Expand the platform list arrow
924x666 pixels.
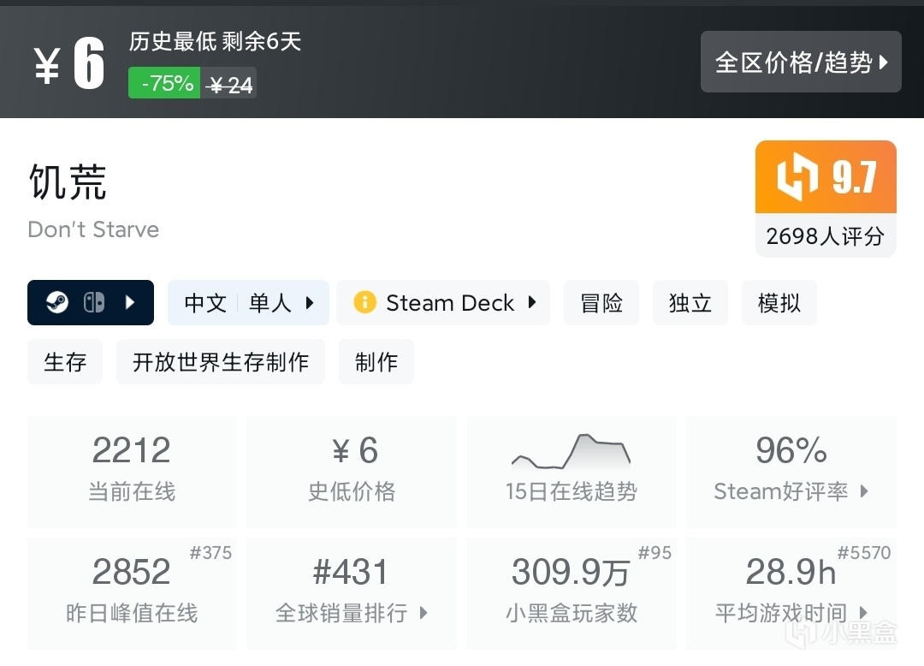click(x=130, y=303)
